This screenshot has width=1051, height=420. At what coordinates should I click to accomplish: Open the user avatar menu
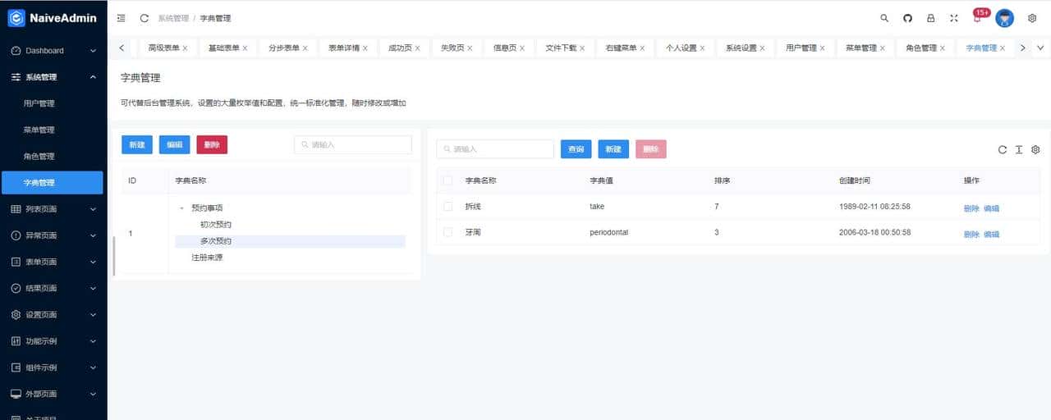click(x=1004, y=18)
